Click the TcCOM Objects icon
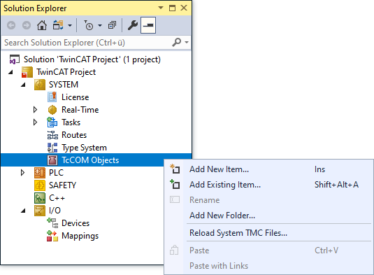The height and width of the screenshot is (275, 374). (x=52, y=160)
